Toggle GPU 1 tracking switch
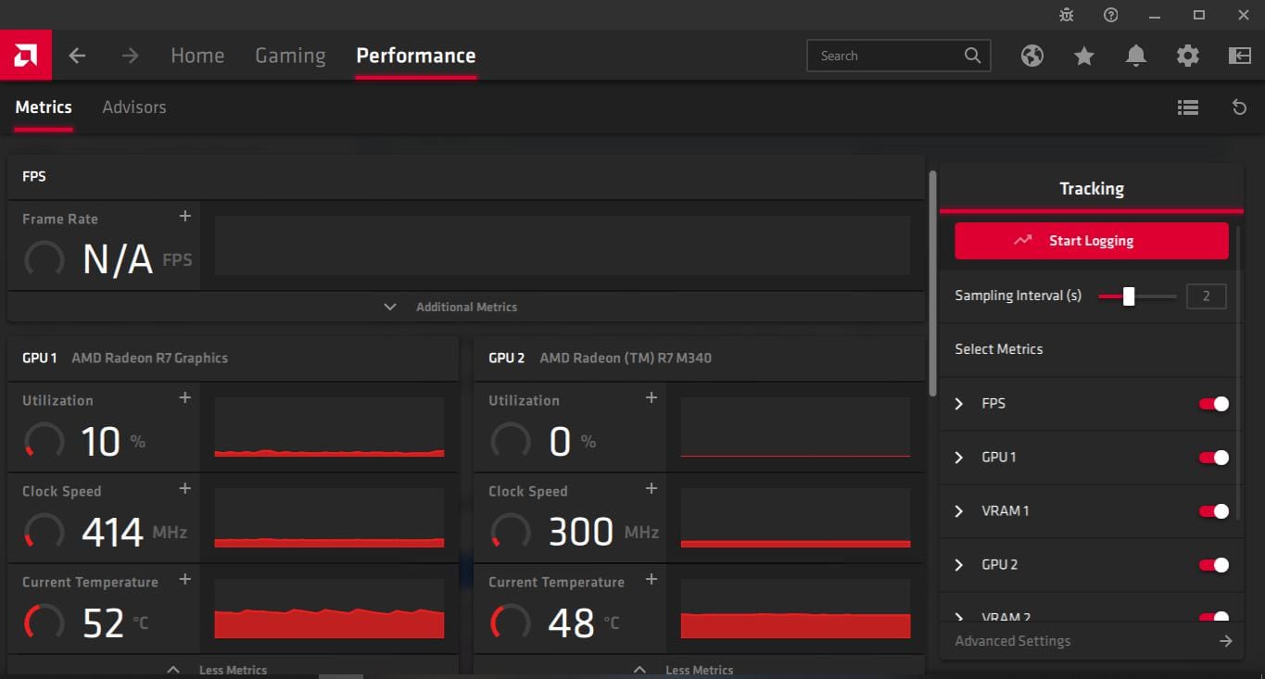Screen dimensions: 1265x679 point(1214,458)
